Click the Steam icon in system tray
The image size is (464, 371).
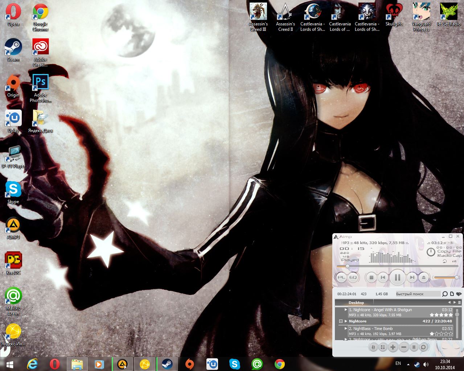click(x=417, y=364)
